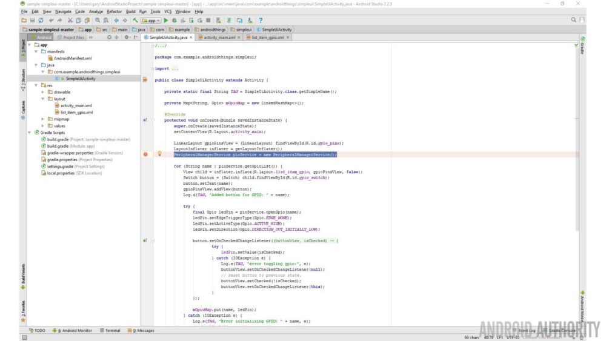The image size is (606, 341).
Task: Collapse the Gradle Scripts tree node
Action: point(30,132)
